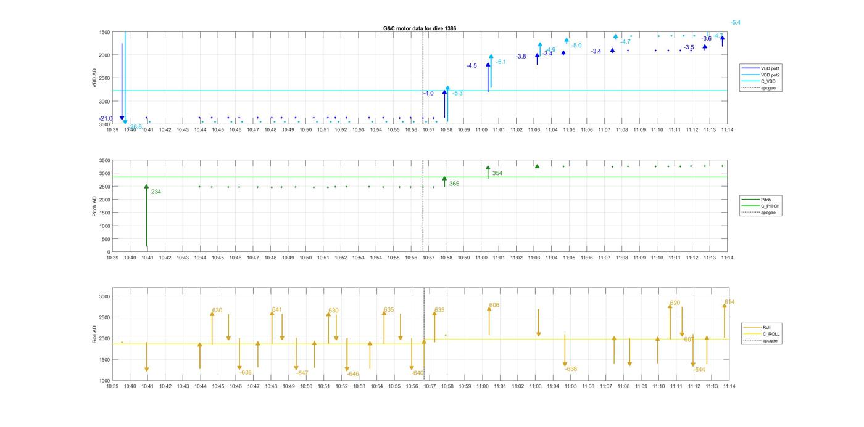Click the pitch data label 365
This screenshot has height=427, width=864.
pyautogui.click(x=454, y=184)
